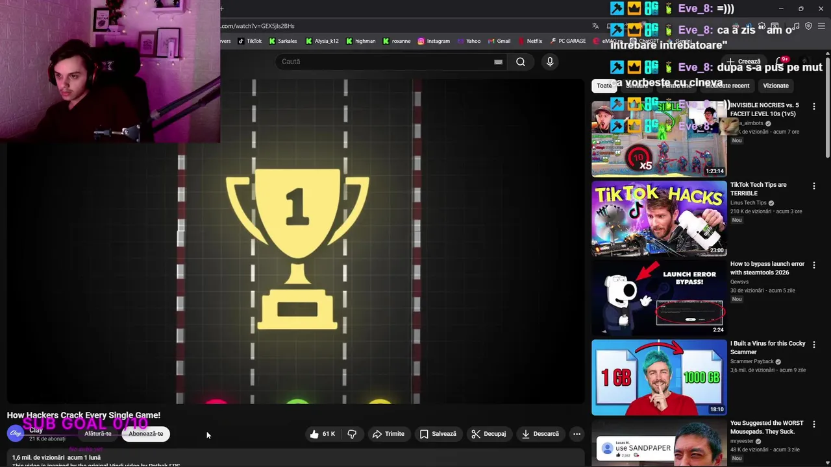Open use SANDPAPER mousepads thumbnail
Screen dimensions: 831x467
pos(659,443)
